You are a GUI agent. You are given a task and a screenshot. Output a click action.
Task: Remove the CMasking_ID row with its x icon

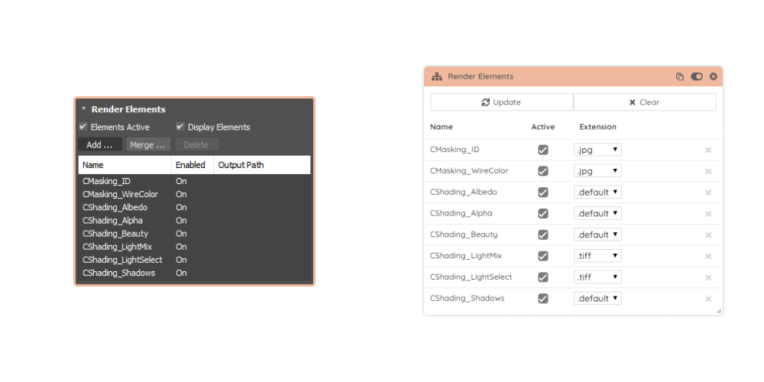pos(708,150)
